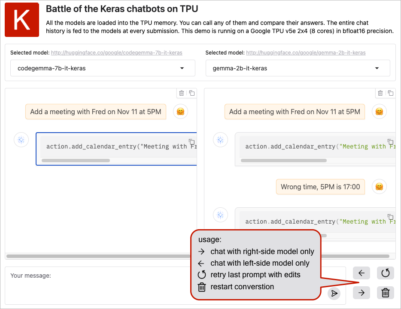This screenshot has width=401, height=309.
Task: Copy code from first gemma-2b response
Action: coord(390,142)
